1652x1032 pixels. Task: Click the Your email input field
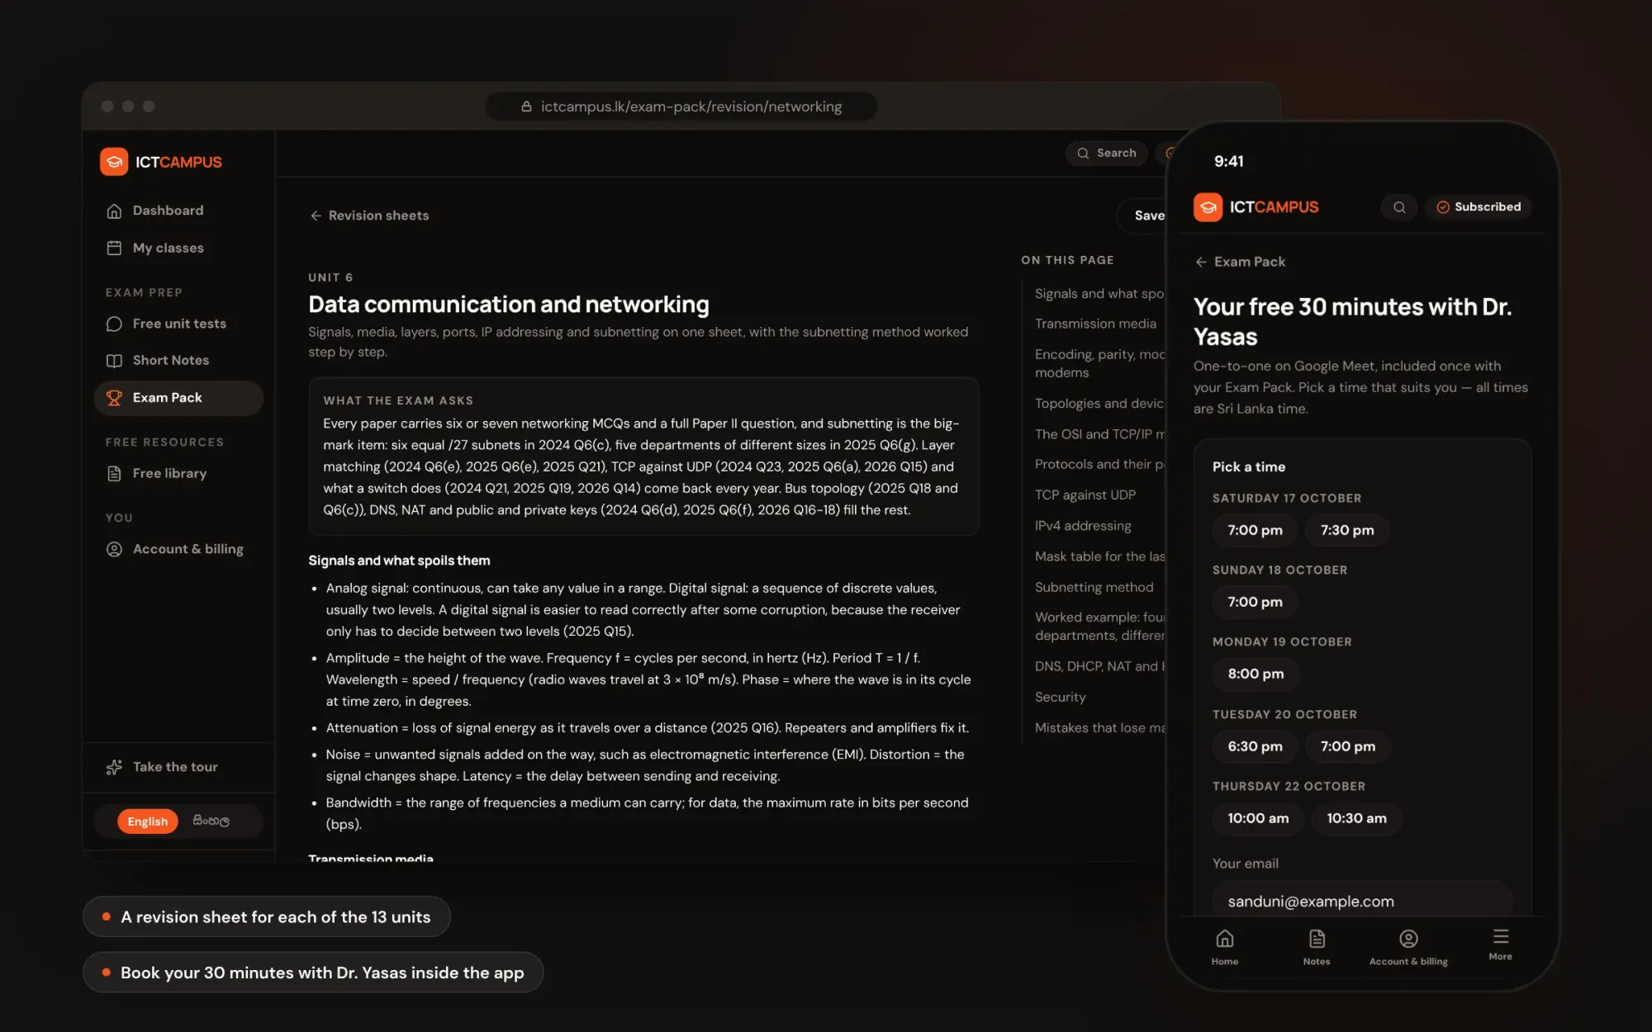tap(1362, 899)
